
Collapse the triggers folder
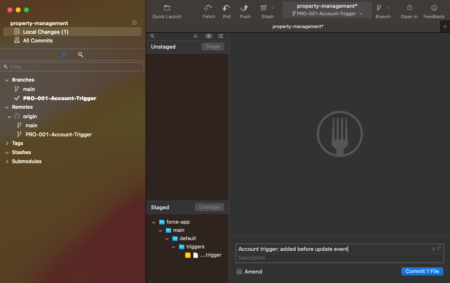[x=174, y=247]
